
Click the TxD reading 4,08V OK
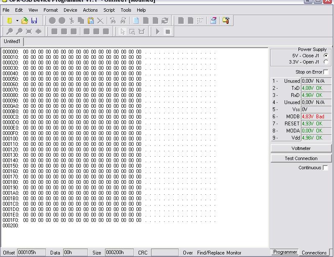[x=316, y=88]
